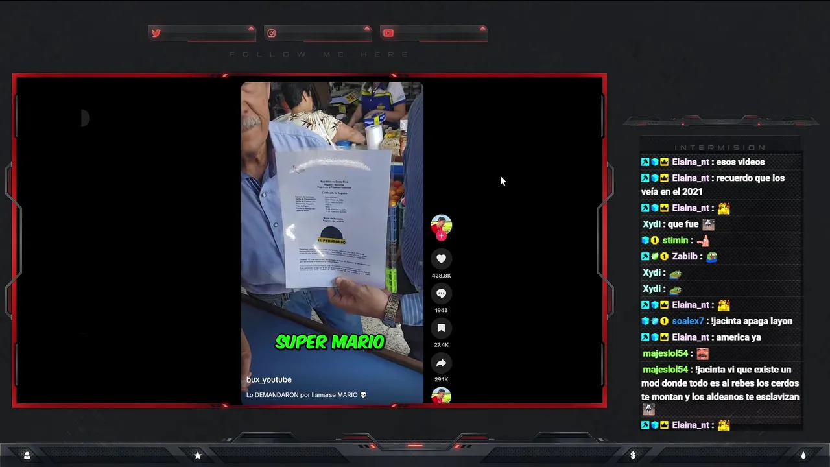The width and height of the screenshot is (830, 467).
Task: Click the person icon in the bottom bar
Action: (x=27, y=455)
